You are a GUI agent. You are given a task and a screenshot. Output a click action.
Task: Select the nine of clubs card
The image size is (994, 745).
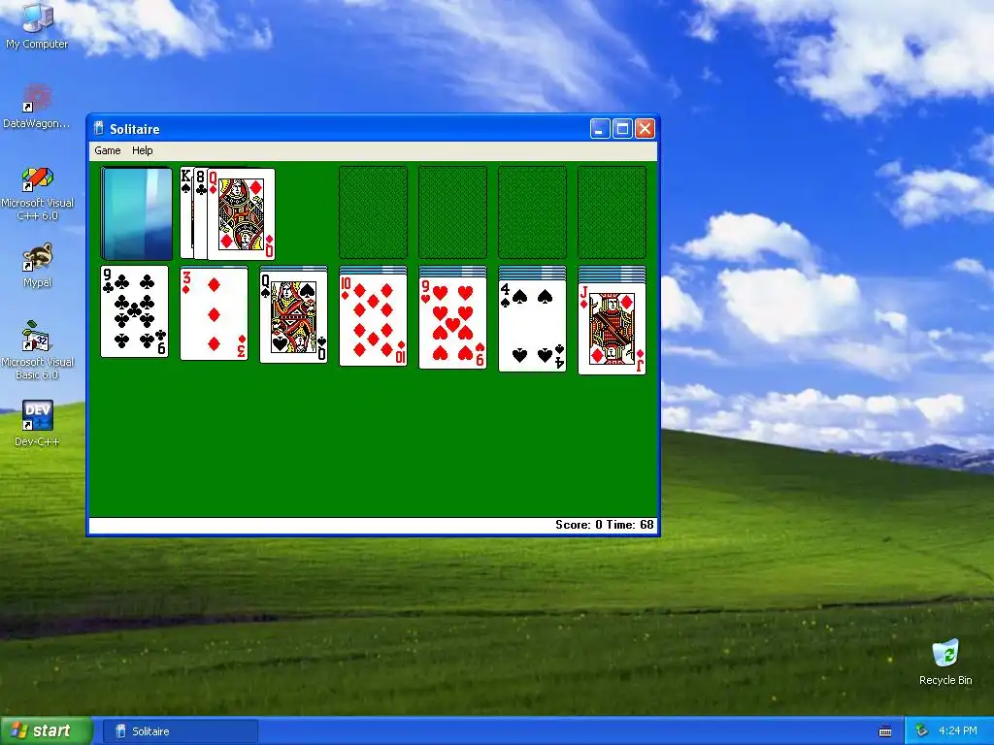pyautogui.click(x=134, y=311)
